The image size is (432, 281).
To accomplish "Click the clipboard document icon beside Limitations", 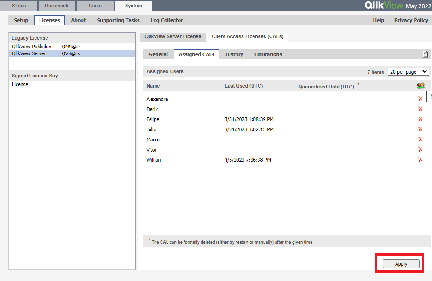I will [x=426, y=54].
